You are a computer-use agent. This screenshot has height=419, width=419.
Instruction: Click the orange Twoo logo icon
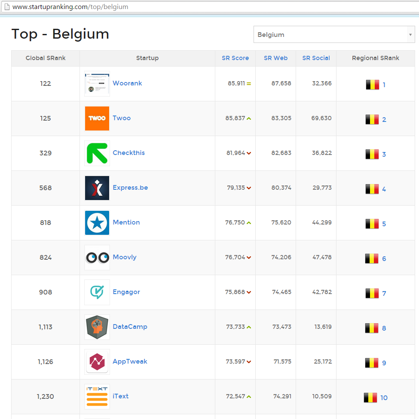[x=97, y=118]
